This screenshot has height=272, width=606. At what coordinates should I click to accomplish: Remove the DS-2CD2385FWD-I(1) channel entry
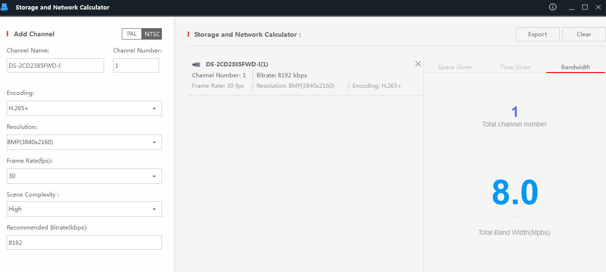point(418,64)
